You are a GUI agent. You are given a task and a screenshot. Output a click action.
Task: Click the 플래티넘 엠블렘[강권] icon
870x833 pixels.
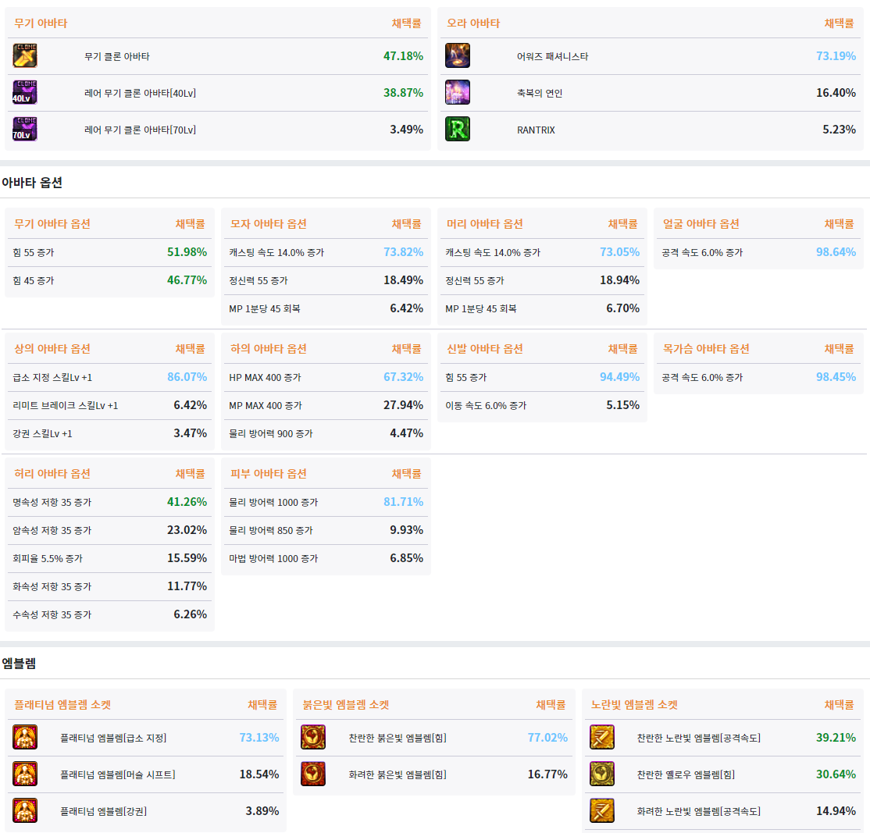click(x=25, y=811)
